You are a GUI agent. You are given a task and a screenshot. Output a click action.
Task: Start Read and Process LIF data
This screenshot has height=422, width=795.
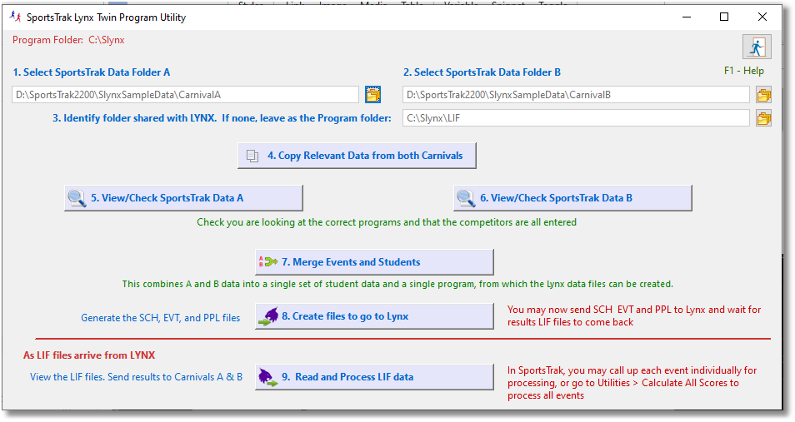pos(374,377)
